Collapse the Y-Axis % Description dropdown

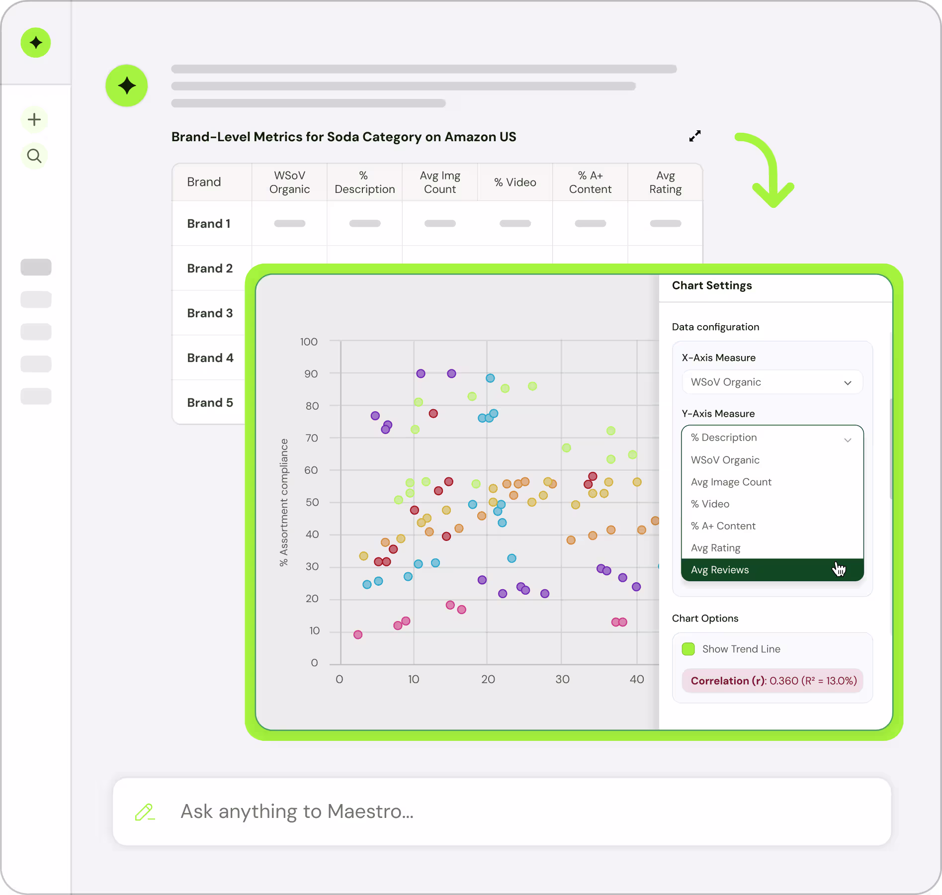[772, 438]
